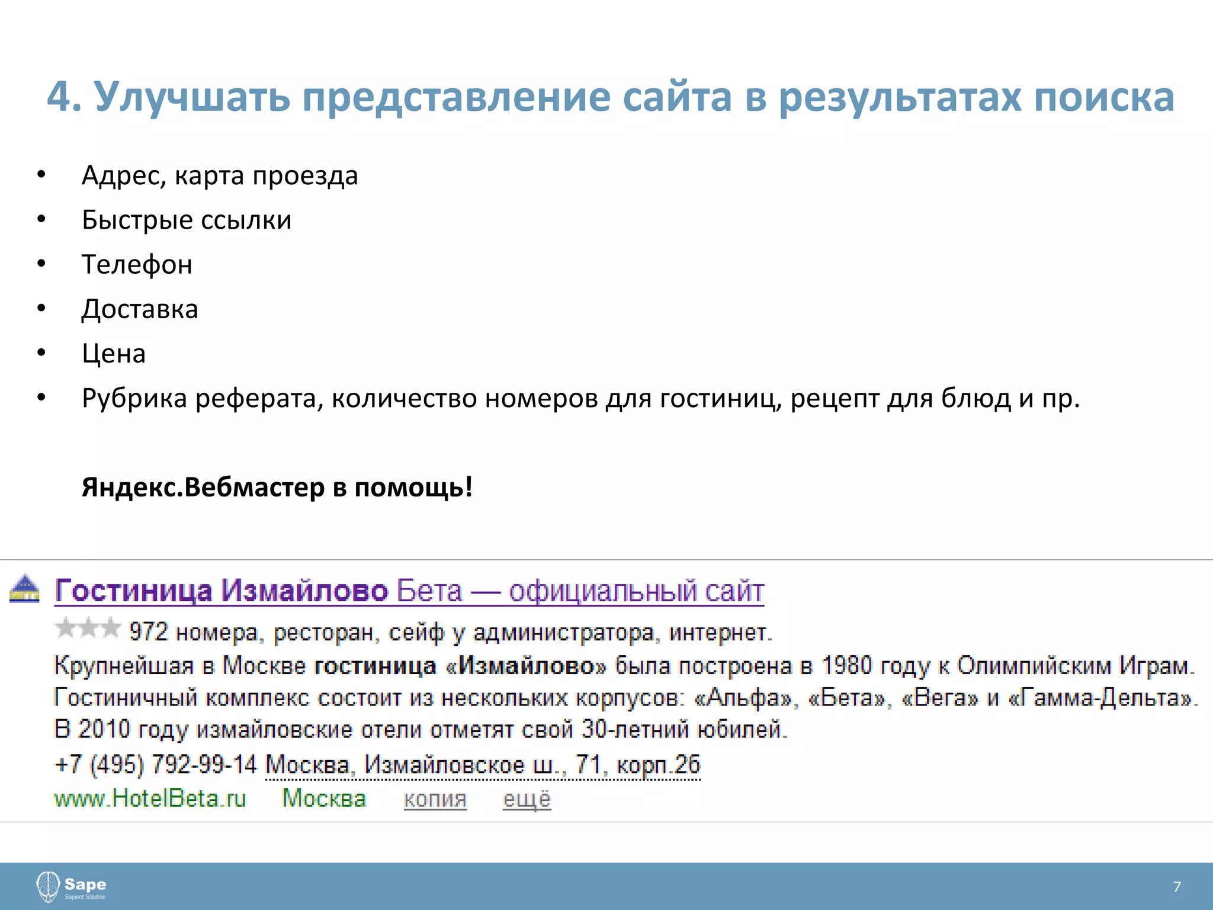
Task: Select the bullet starting with 'Рубрика реферата'
Action: [581, 399]
